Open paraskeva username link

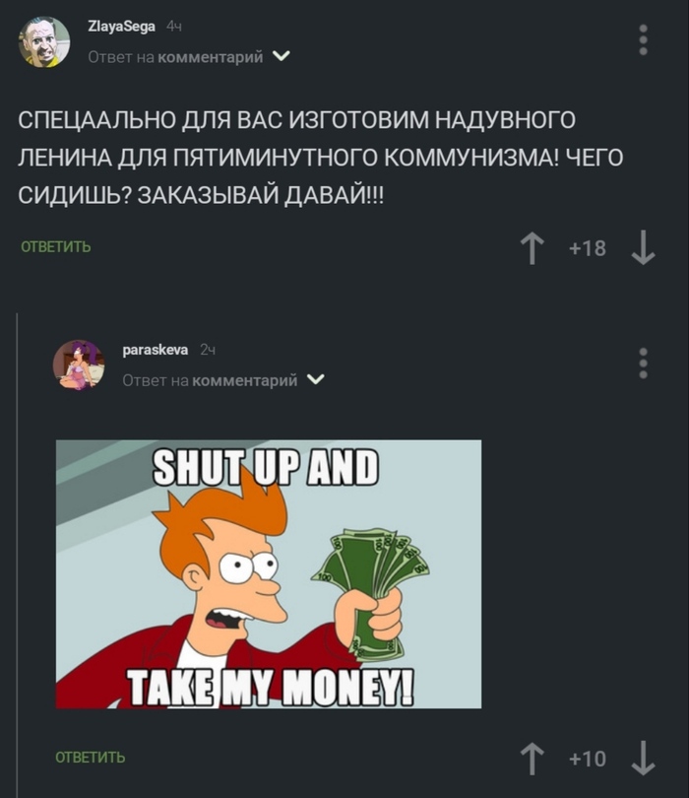(156, 350)
